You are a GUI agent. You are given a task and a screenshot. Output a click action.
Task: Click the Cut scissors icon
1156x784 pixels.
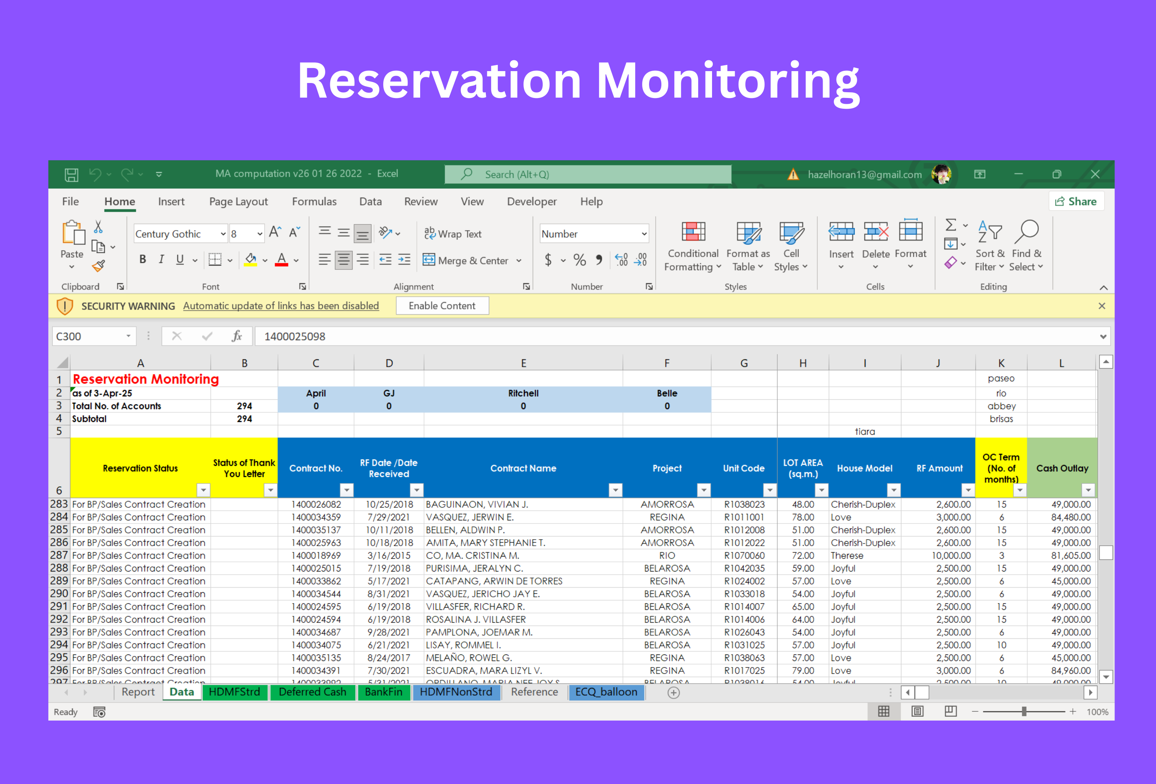(98, 228)
